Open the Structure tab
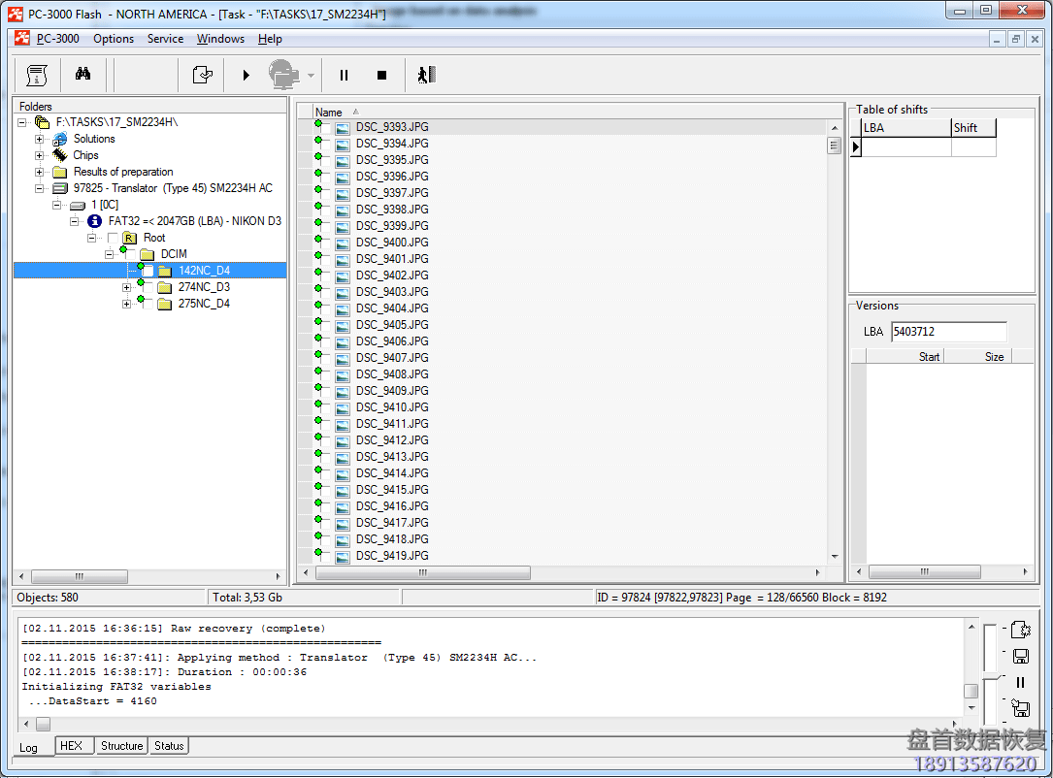The width and height of the screenshot is (1053, 778). 122,746
